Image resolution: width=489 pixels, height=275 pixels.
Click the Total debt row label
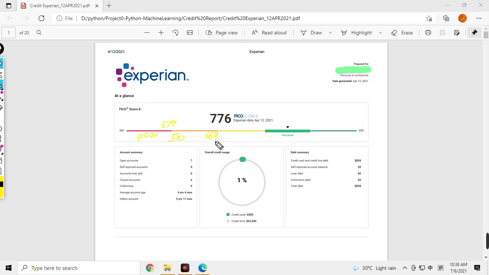click(297, 186)
